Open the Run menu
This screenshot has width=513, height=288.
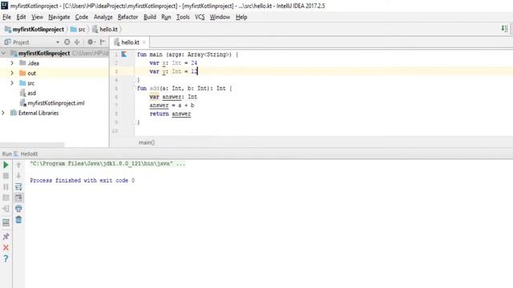pos(166,17)
